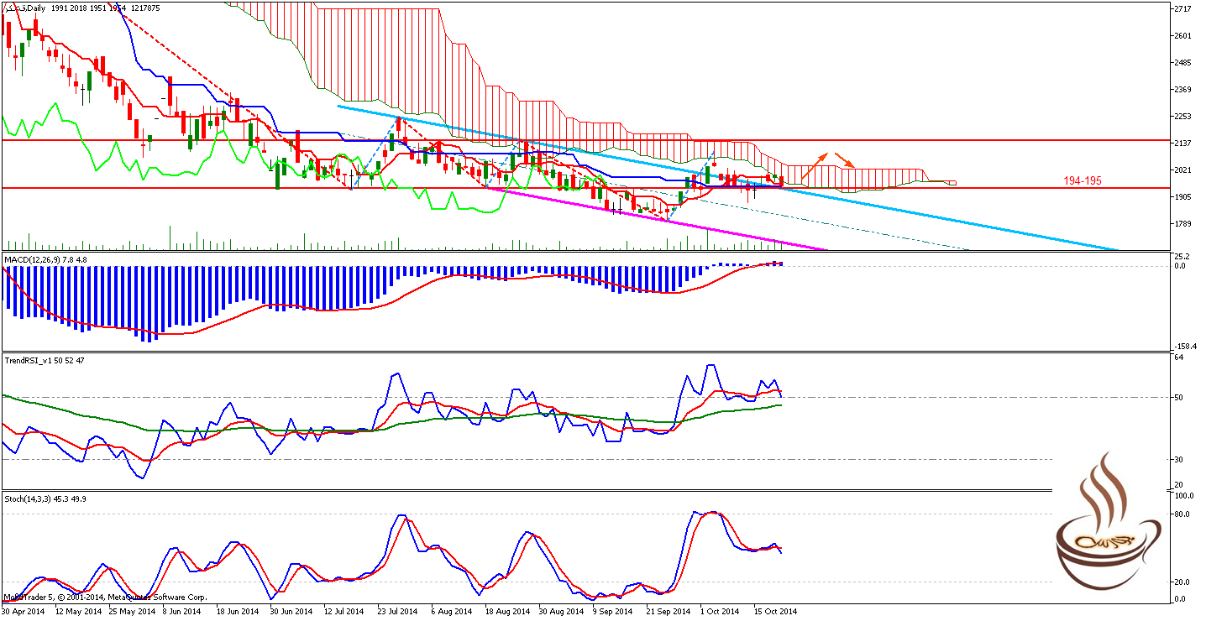1206x621 pixels.
Task: Click the 1 Oct 2014 date marker
Action: tap(720, 612)
